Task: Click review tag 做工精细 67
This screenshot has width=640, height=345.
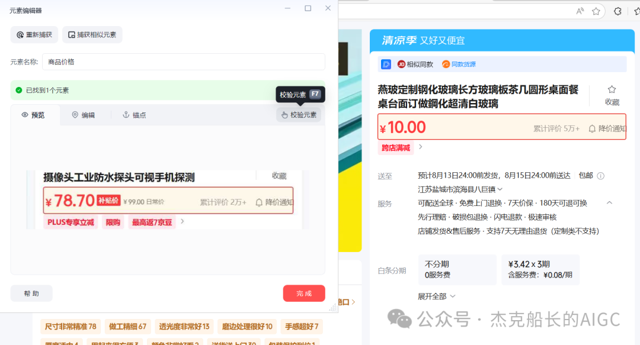Action: [x=127, y=327]
